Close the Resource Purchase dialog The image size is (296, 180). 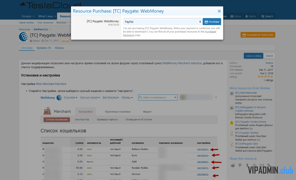[219, 11]
